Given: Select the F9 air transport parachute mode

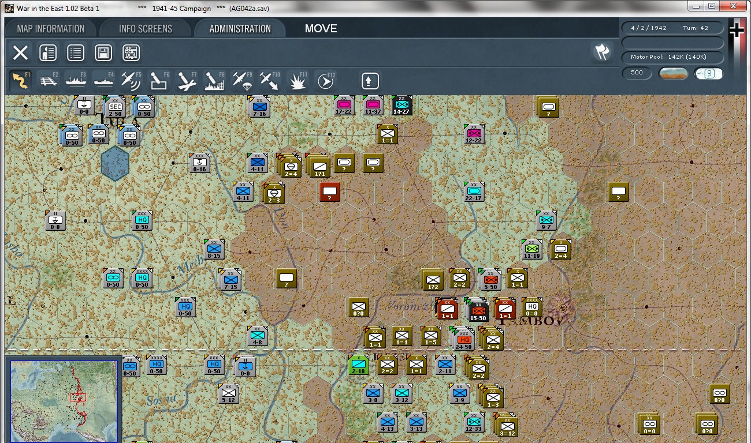Looking at the screenshot, I should click(243, 81).
